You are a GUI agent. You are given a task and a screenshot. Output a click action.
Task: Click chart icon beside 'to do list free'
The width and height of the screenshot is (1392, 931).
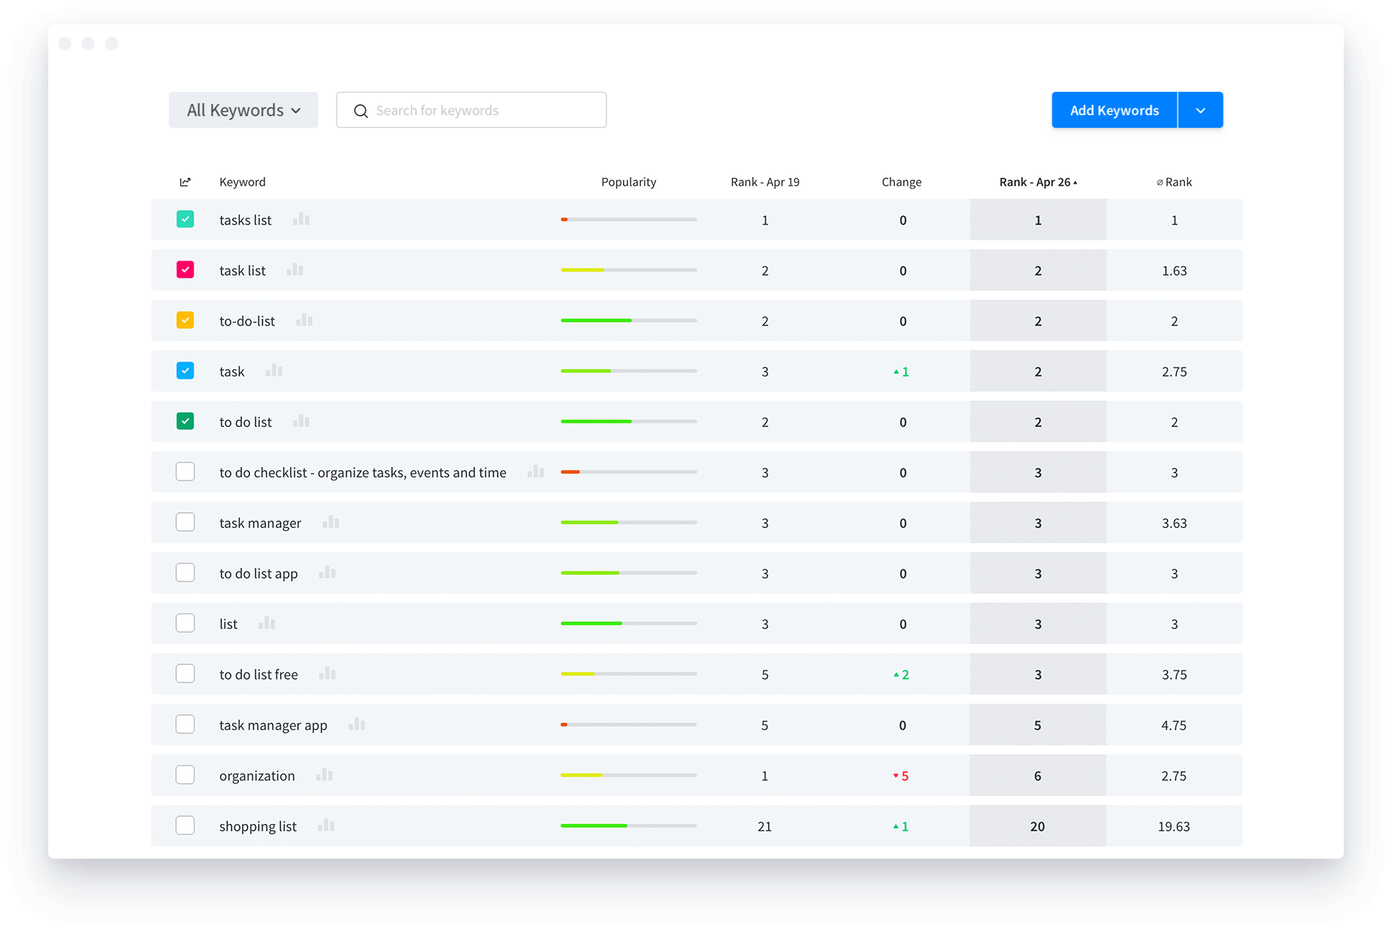[x=328, y=673]
